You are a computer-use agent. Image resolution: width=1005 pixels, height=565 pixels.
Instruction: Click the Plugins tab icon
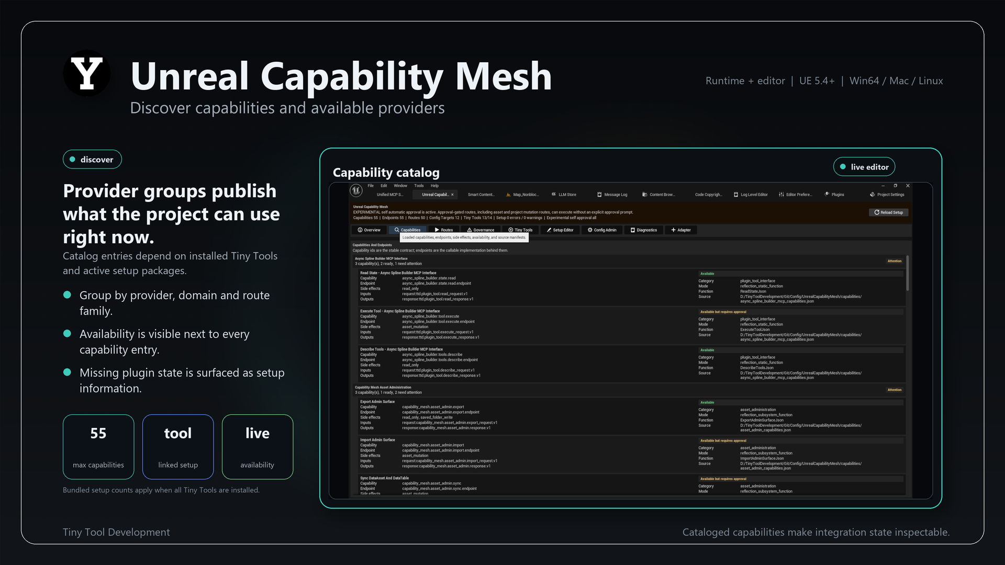(x=827, y=195)
